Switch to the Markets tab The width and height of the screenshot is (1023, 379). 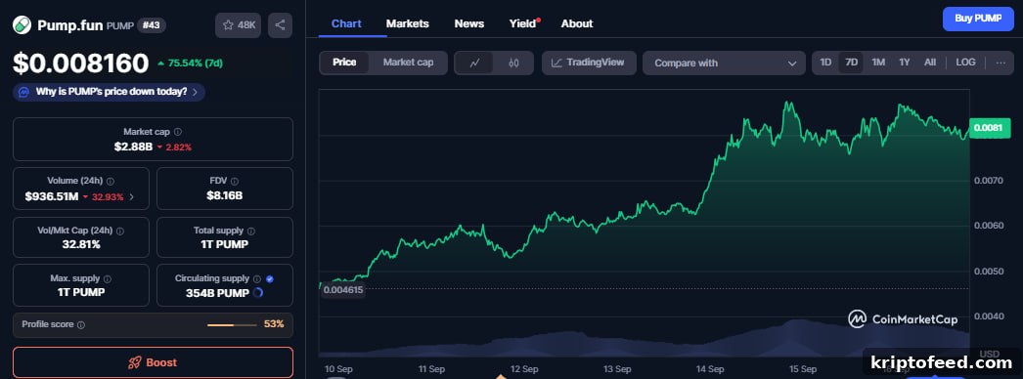[x=408, y=23]
